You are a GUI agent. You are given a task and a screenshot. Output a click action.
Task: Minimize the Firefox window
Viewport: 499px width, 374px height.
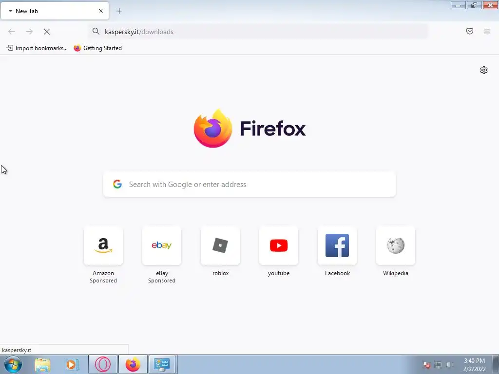coord(458,5)
